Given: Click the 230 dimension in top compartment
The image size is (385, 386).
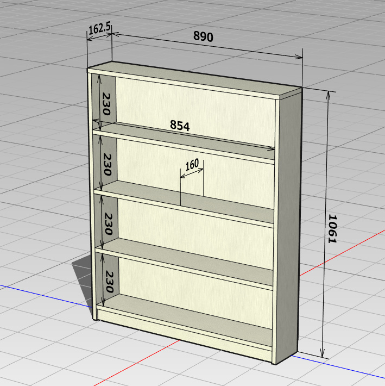Looking at the screenshot, I should pos(106,103).
